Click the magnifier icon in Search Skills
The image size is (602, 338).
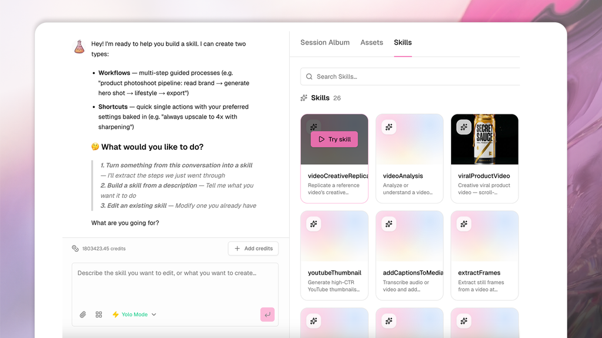click(x=309, y=76)
